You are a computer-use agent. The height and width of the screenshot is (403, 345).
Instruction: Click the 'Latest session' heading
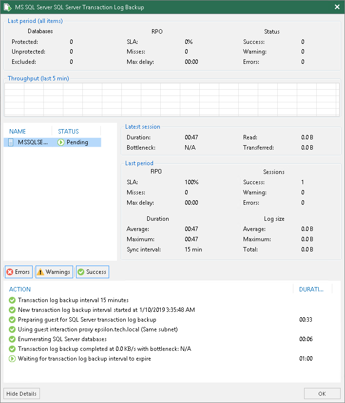pos(143,126)
